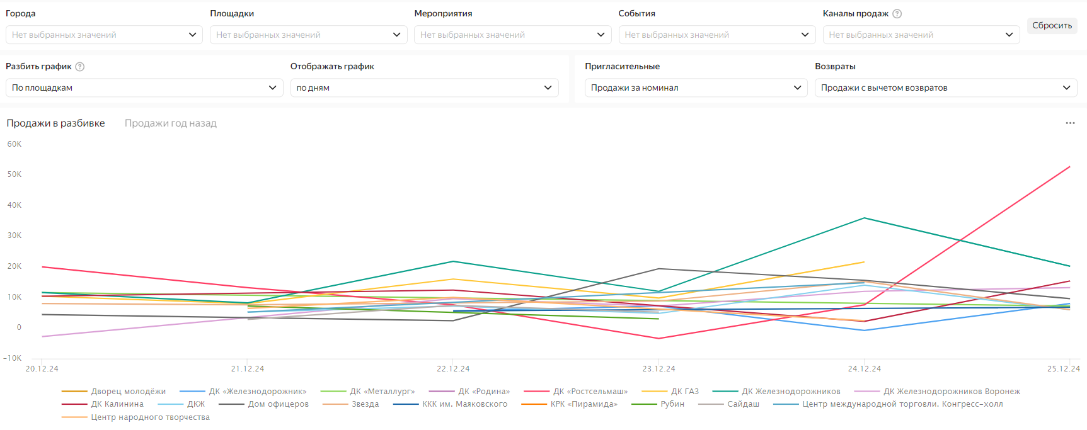Open the Каналы продаж dropdown
Screen dimensions: 1087x430
921,35
